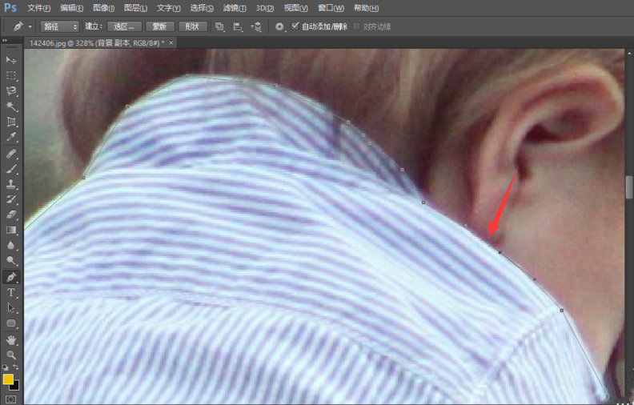Screen dimensions: 634x405
Task: Open the 图层 menu
Action: coord(135,8)
